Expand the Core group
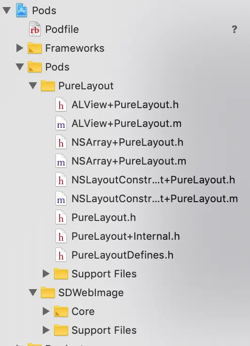Viewport: 250px width, 346px height. coord(46,311)
